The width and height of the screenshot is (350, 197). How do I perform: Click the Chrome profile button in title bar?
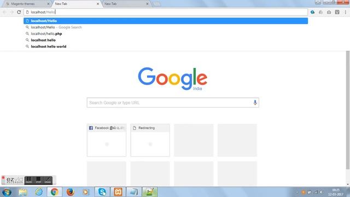(318, 2)
